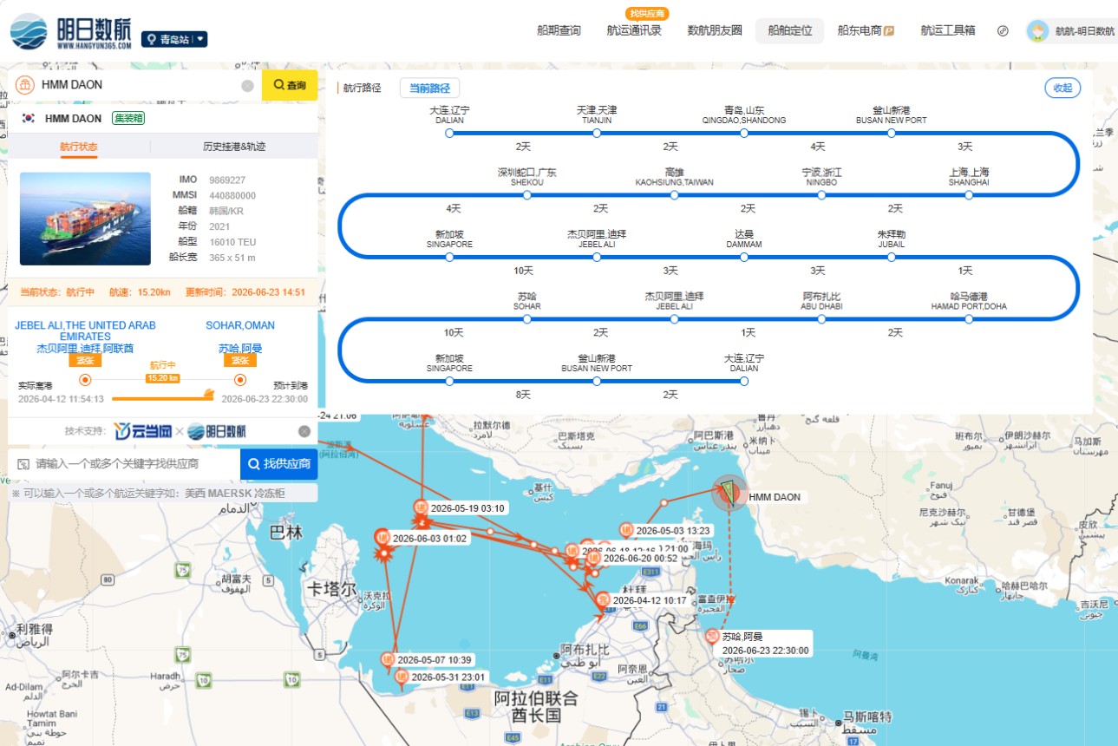Open 船东电商 in the top navigation
This screenshot has height=746, width=1118.
click(866, 30)
